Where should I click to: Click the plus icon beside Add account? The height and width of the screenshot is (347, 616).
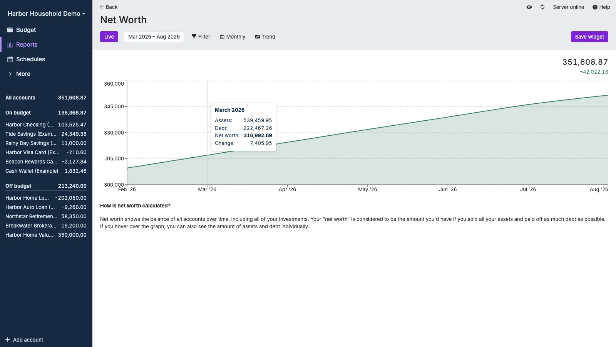click(8, 340)
